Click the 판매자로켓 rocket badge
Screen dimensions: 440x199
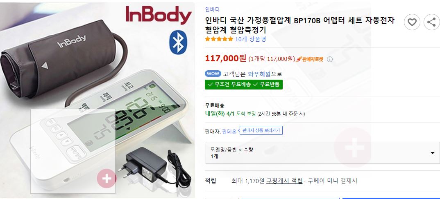click(x=310, y=59)
